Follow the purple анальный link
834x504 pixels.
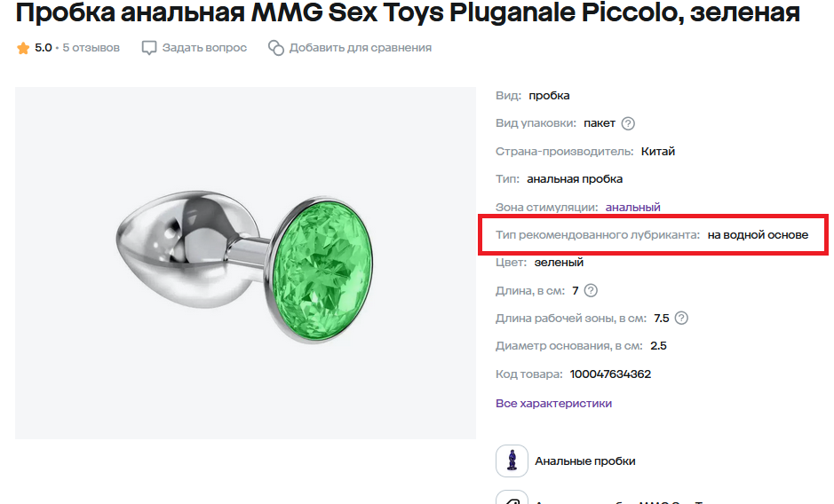pyautogui.click(x=632, y=207)
